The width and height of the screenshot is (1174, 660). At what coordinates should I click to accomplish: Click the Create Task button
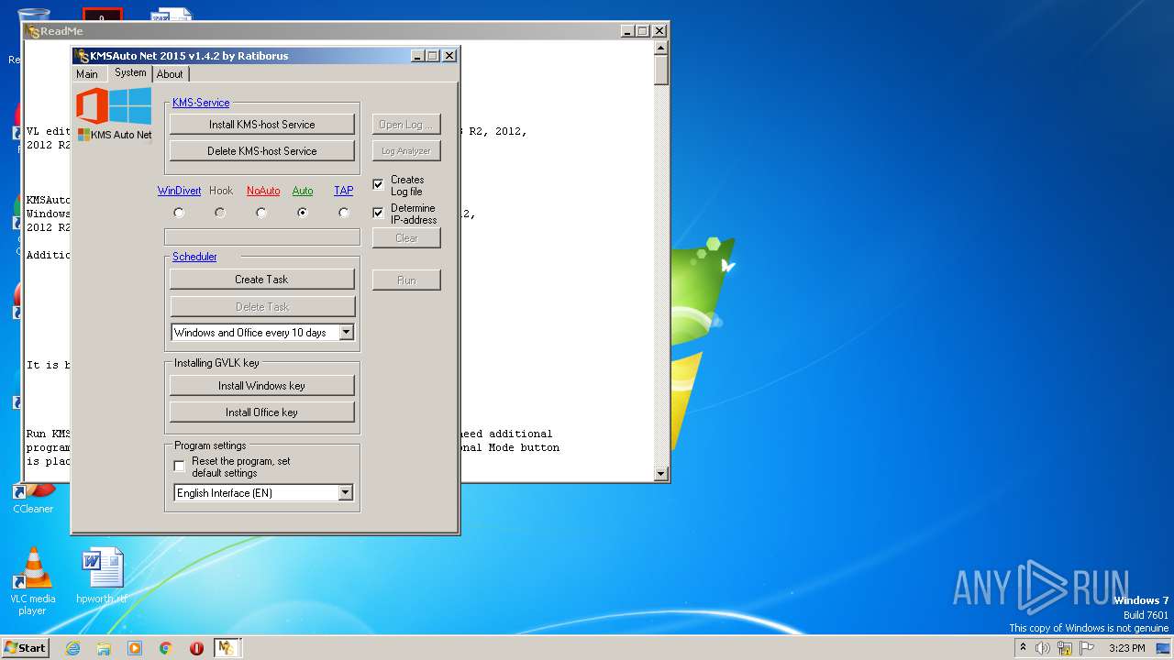pyautogui.click(x=262, y=279)
